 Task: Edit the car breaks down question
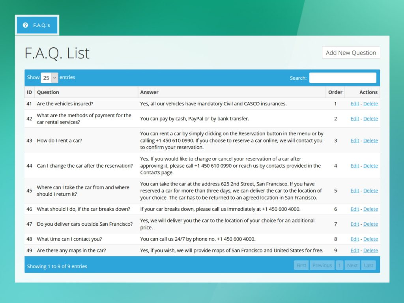[355, 209]
